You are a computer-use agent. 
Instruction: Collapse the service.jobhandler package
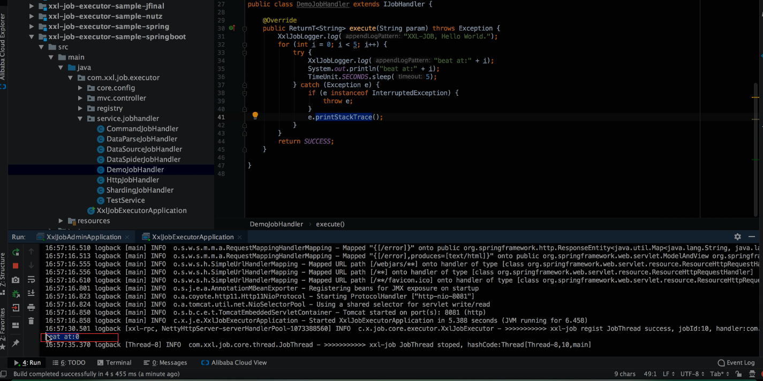80,118
